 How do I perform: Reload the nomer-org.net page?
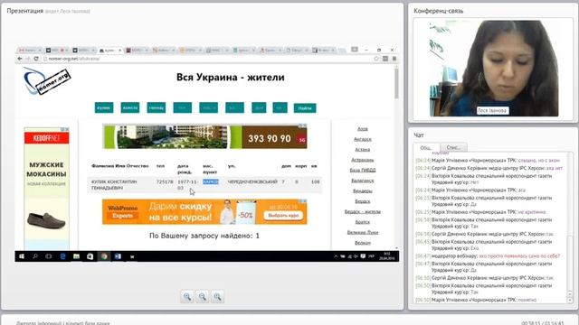[x=36, y=59]
